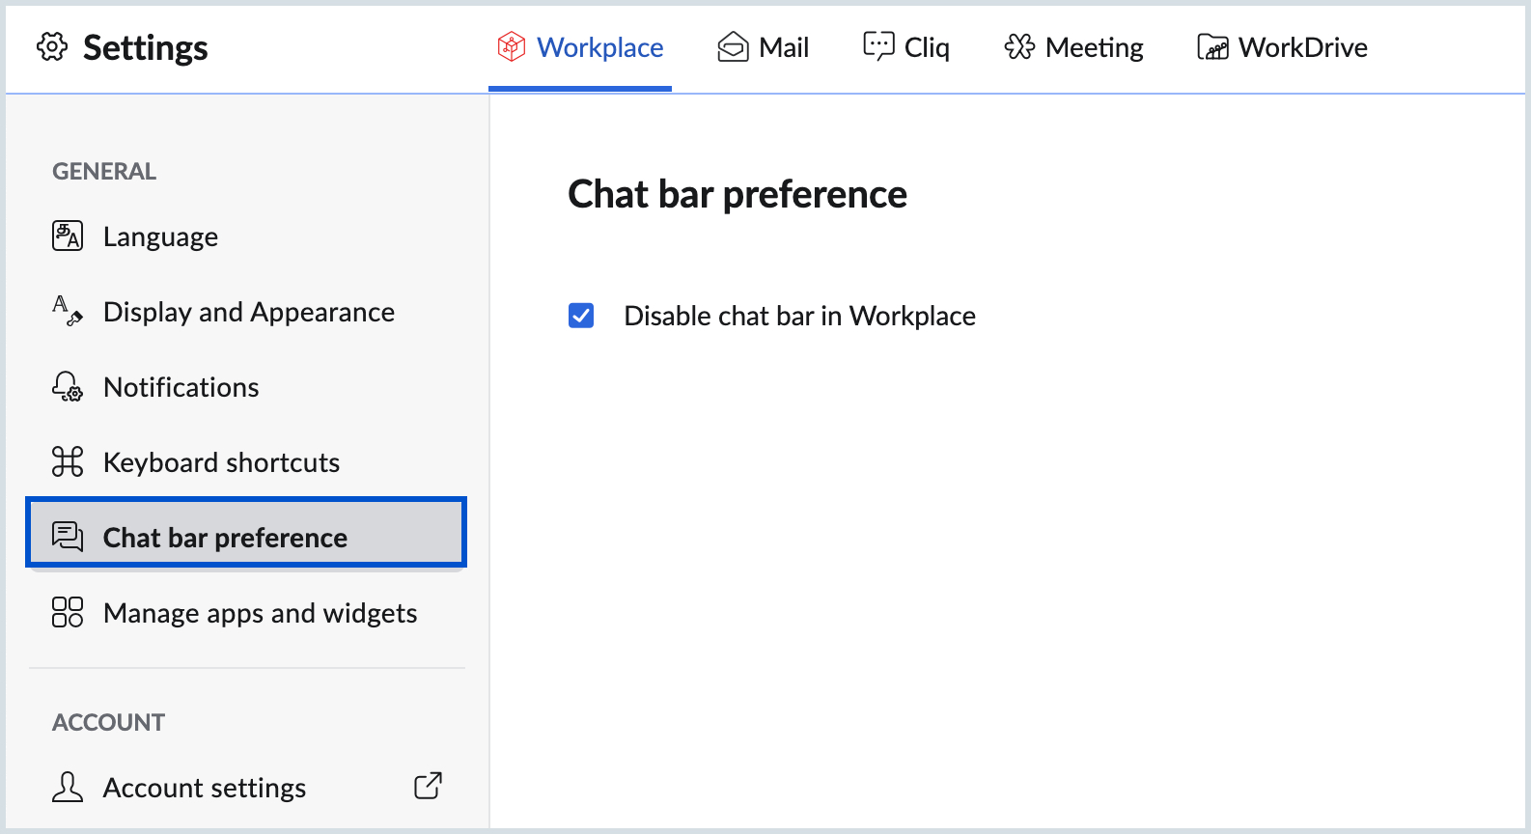Open the WorkDrive settings tab
Viewport: 1531px width, 834px height.
coord(1302,47)
